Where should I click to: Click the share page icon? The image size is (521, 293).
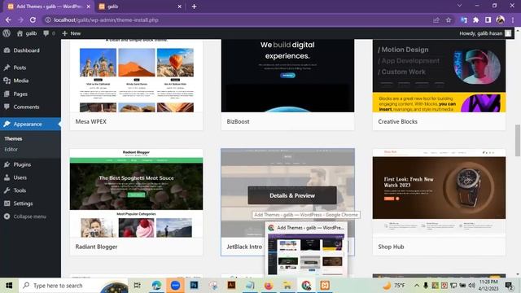pos(436,20)
